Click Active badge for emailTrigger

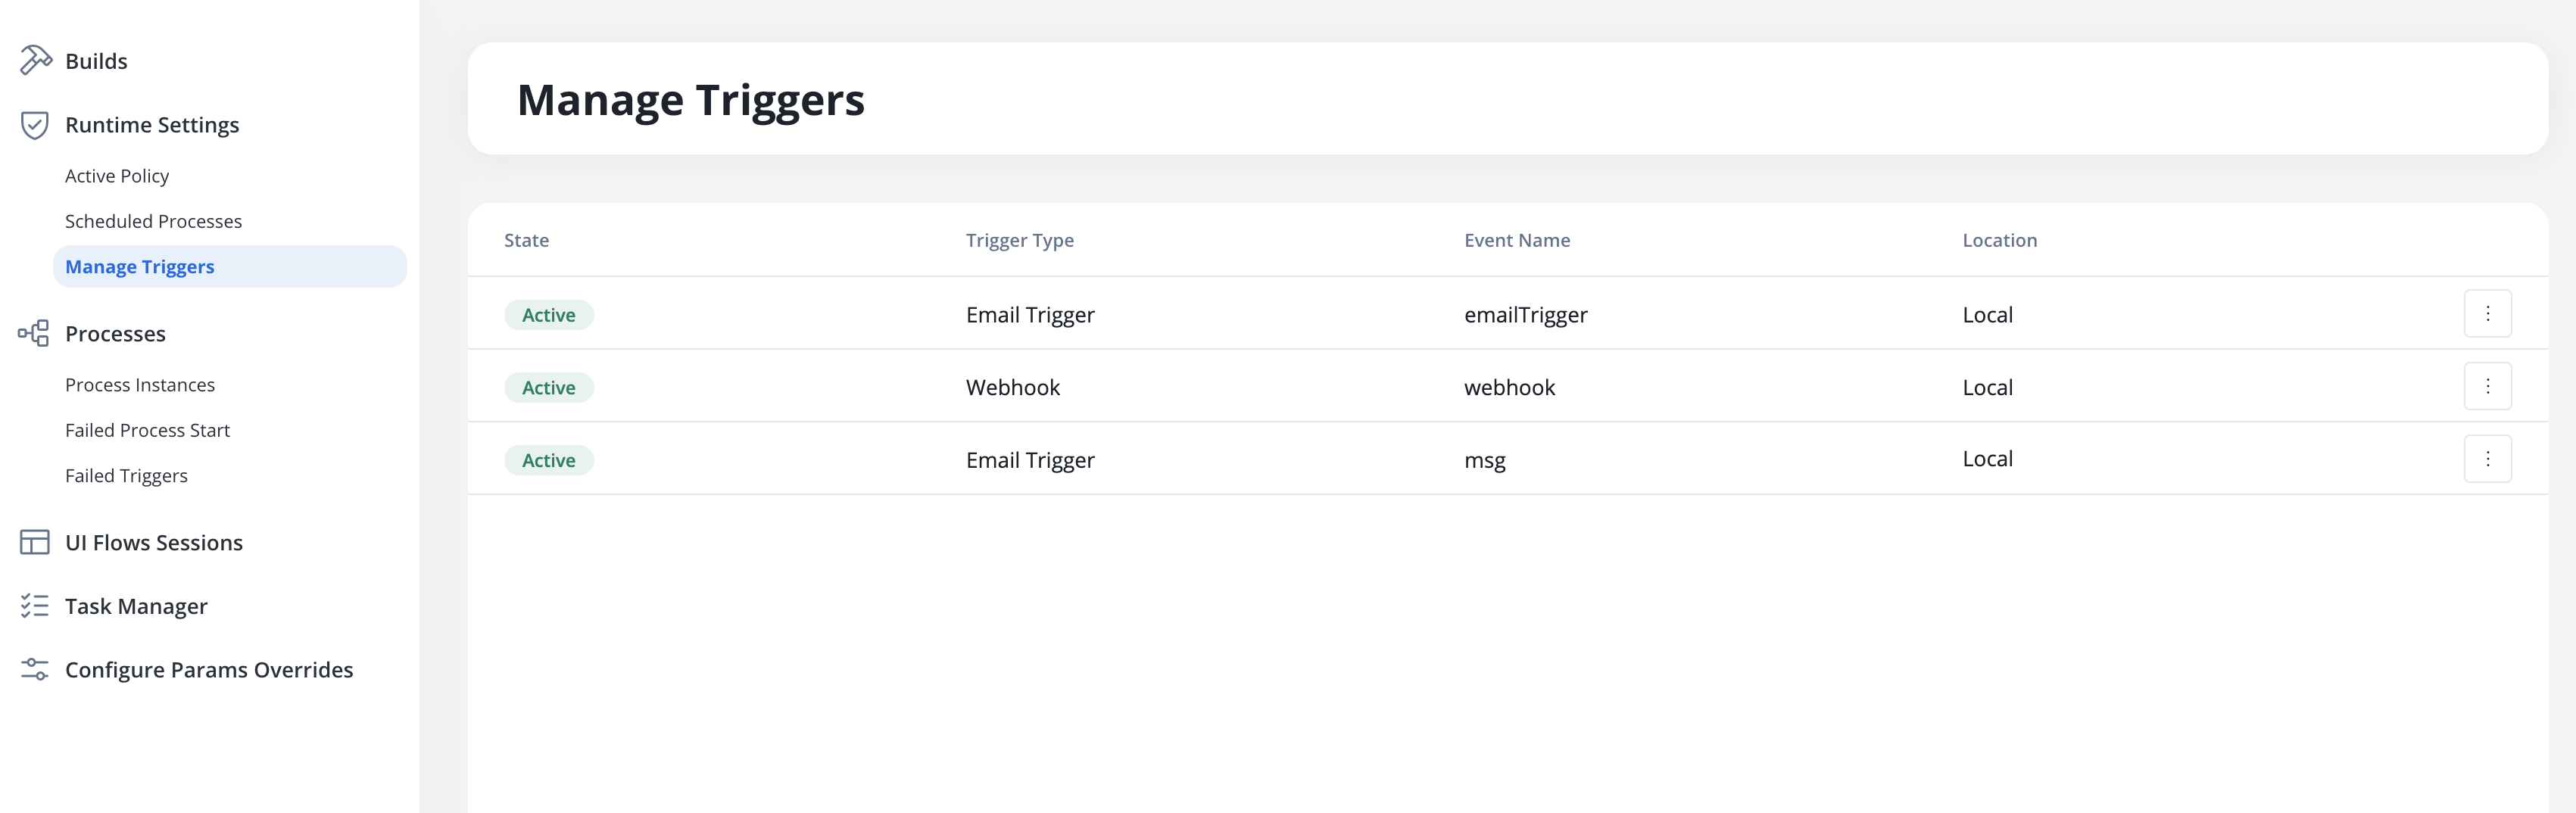pyautogui.click(x=548, y=315)
